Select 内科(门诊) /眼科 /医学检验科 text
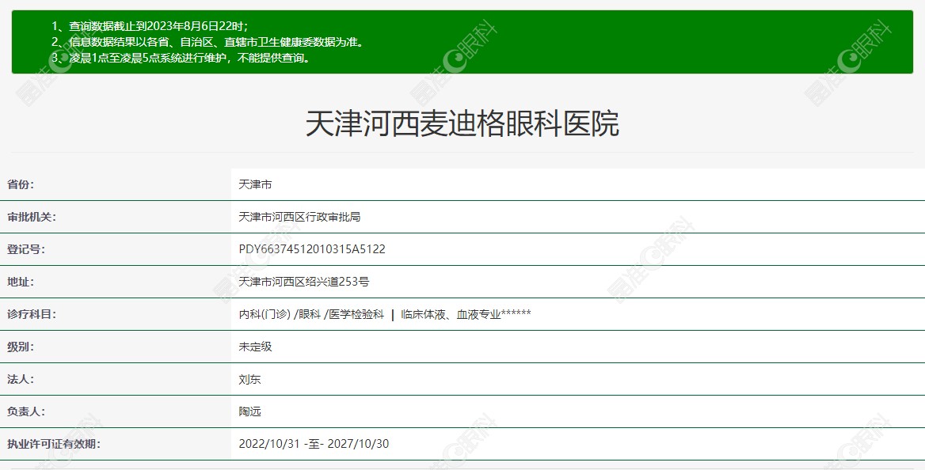 point(311,314)
